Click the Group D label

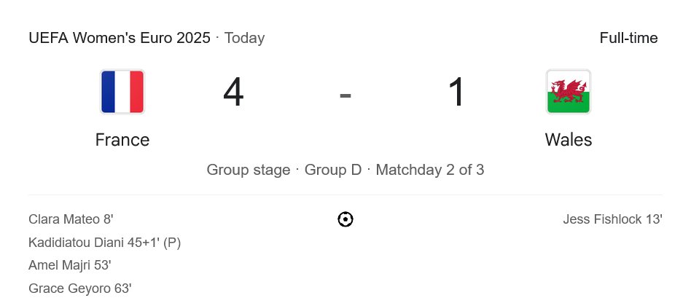pyautogui.click(x=333, y=170)
